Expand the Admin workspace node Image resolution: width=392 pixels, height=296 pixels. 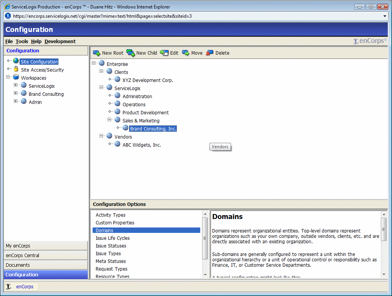pos(15,101)
